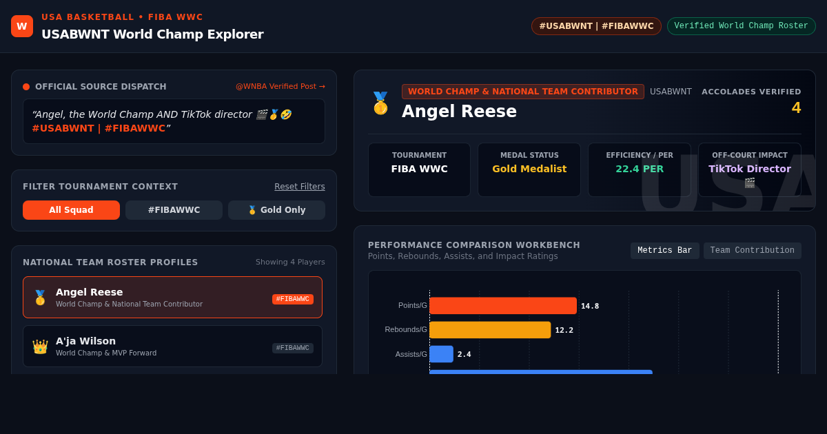Viewport: 827px width, 434px height.
Task: Select the All Squad filter
Action: pyautogui.click(x=71, y=210)
